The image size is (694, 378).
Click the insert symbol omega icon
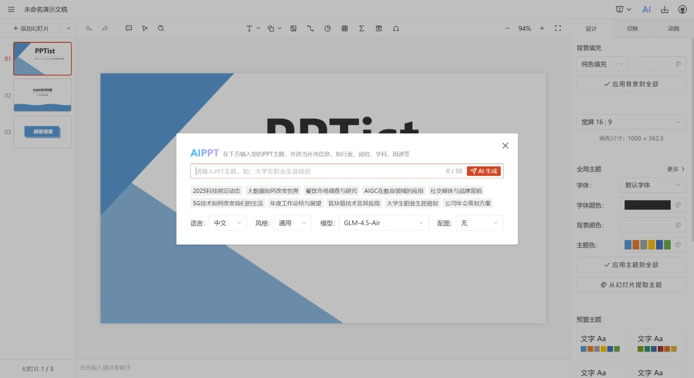(x=396, y=28)
